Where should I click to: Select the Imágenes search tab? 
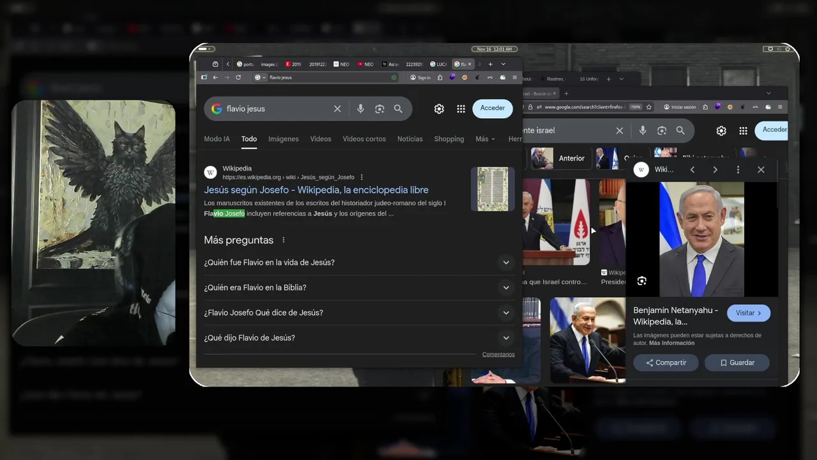point(283,139)
